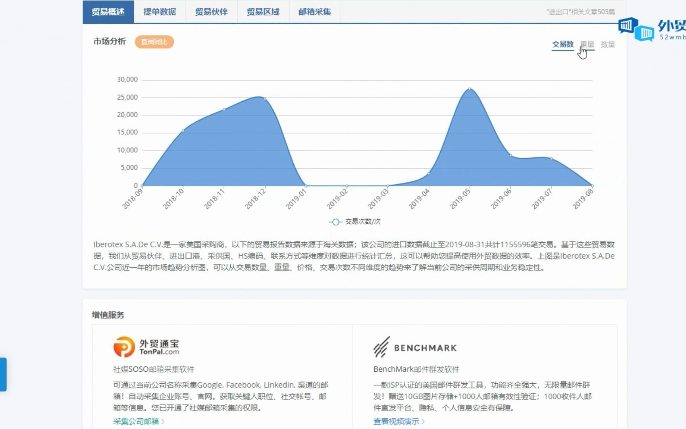The image size is (686, 429).
Task: Open the 贸易伙伴 tab
Action: tap(211, 12)
